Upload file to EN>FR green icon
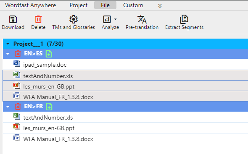 [49, 107]
